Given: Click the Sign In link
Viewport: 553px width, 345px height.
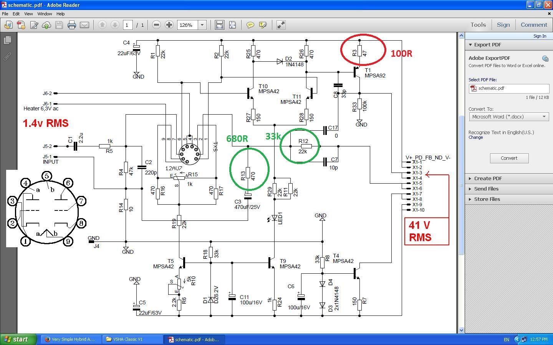Looking at the screenshot, I should [540, 36].
